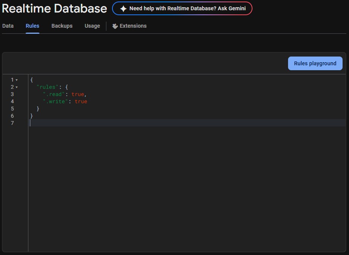Click line number 6 in gutter
The image size is (349, 255).
[x=12, y=116]
